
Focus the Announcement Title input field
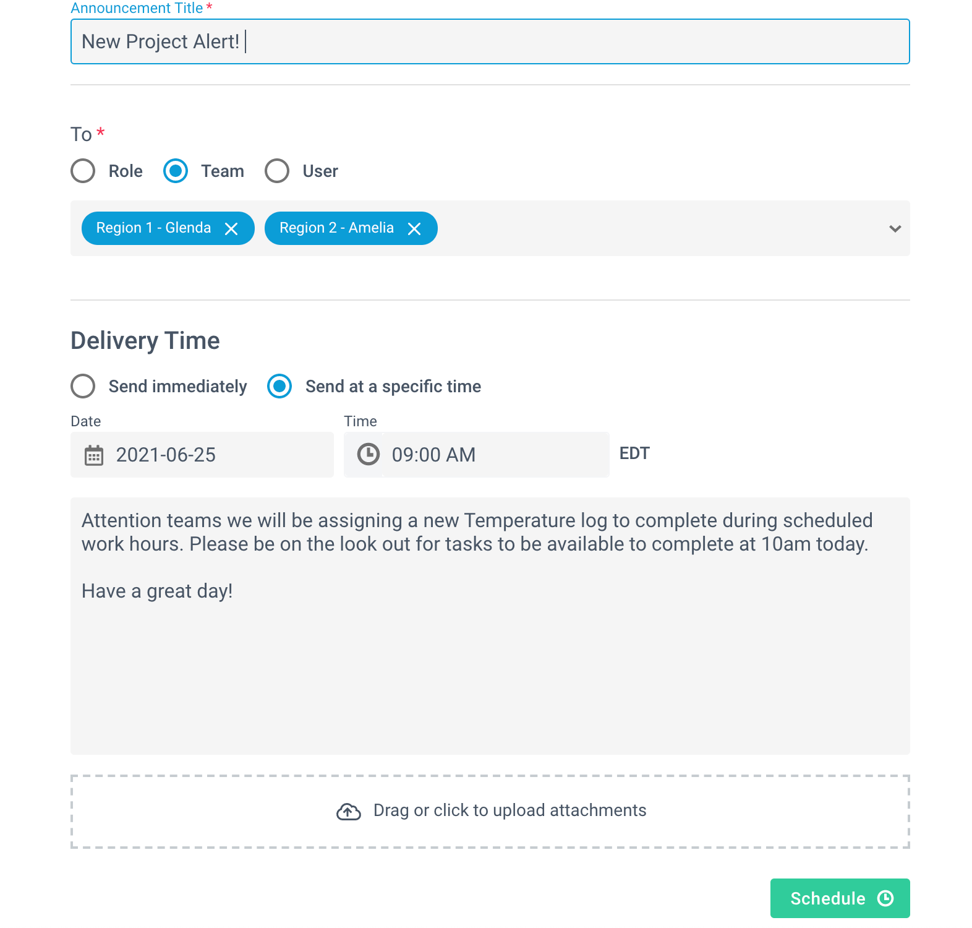[490, 41]
